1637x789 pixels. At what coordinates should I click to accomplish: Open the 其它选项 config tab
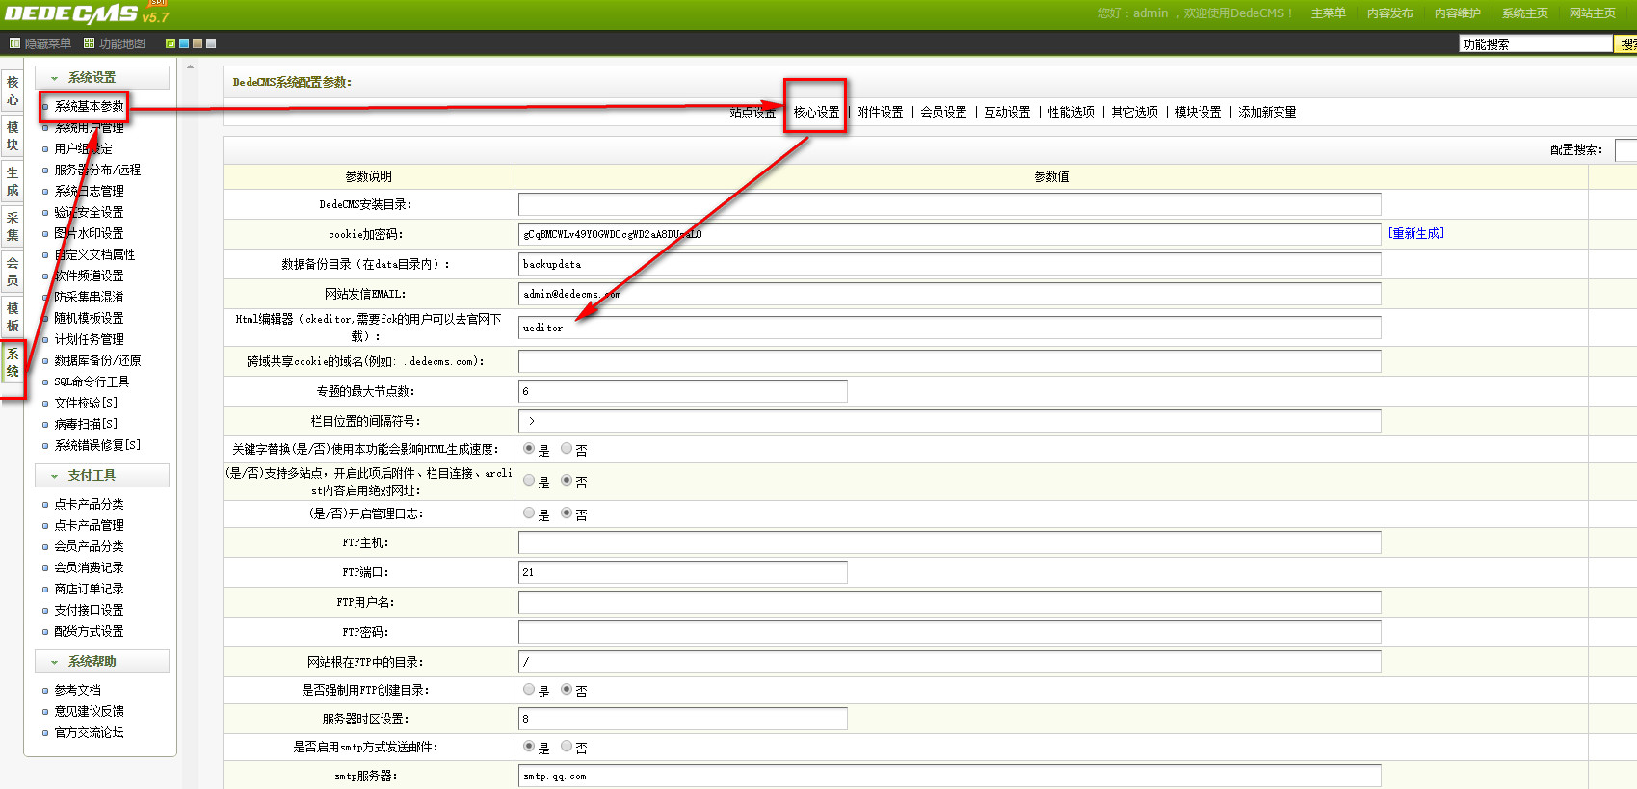click(1134, 113)
